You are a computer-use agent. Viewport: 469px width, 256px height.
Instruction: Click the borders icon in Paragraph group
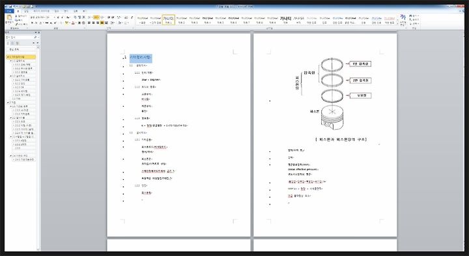126,23
